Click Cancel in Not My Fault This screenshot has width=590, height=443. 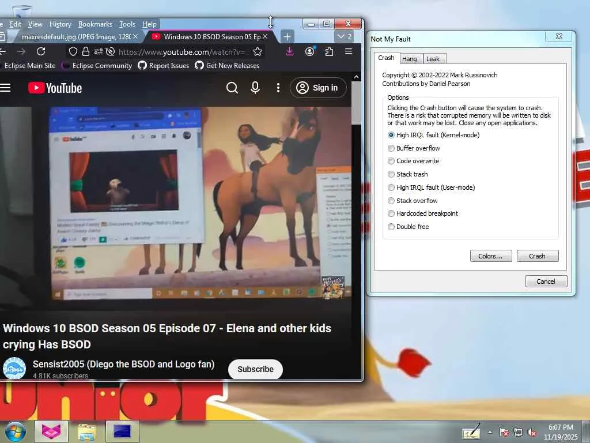point(546,281)
